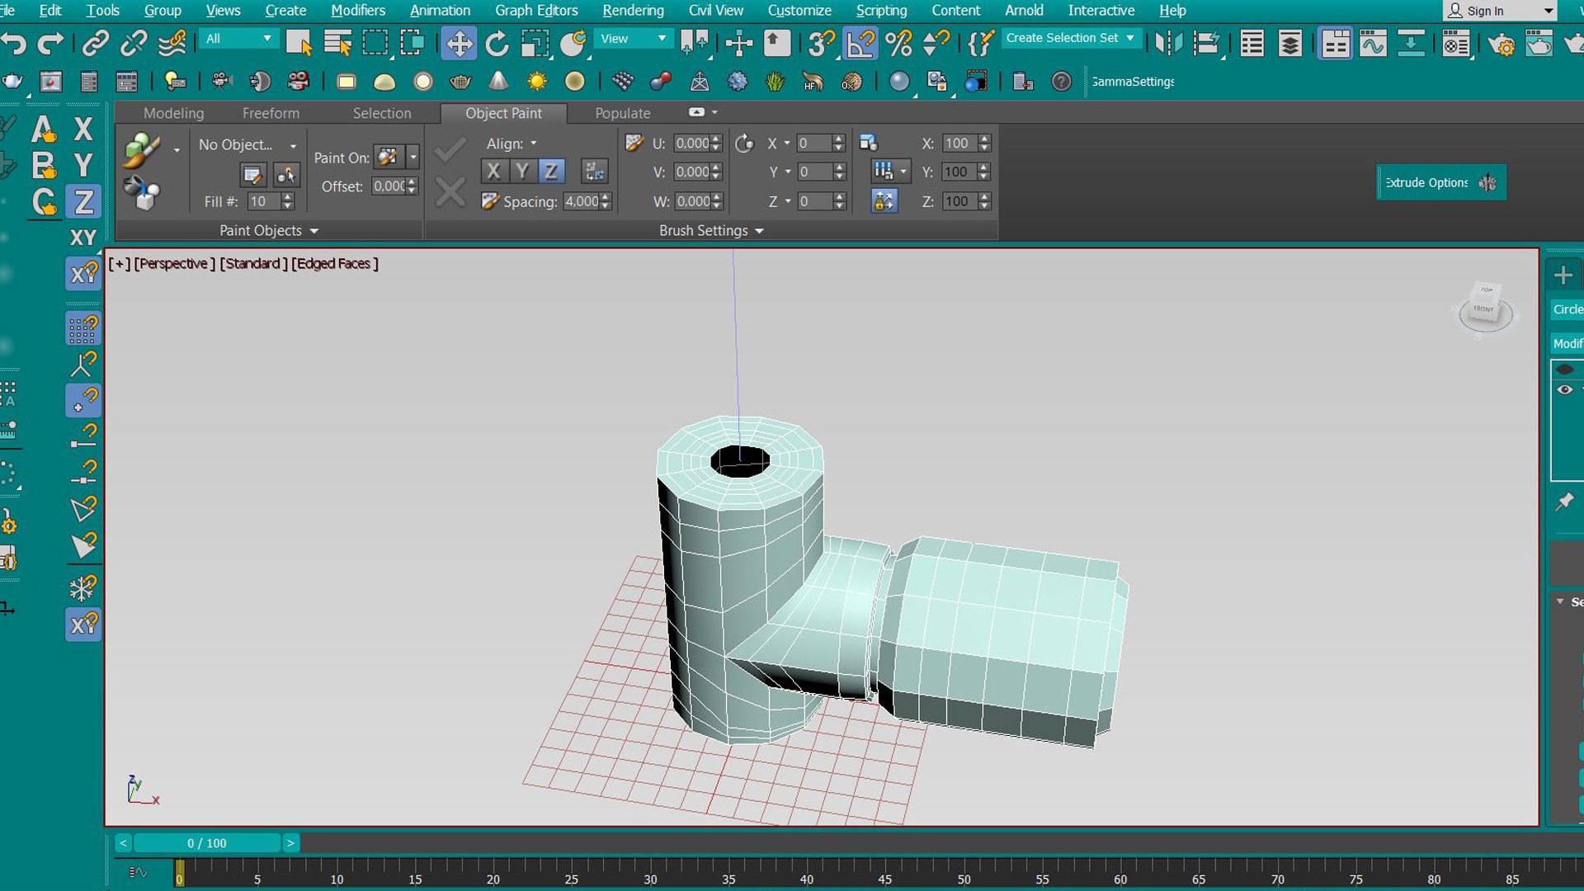Click the 0 / 100 time slider
This screenshot has width=1584, height=891.
pos(206,843)
